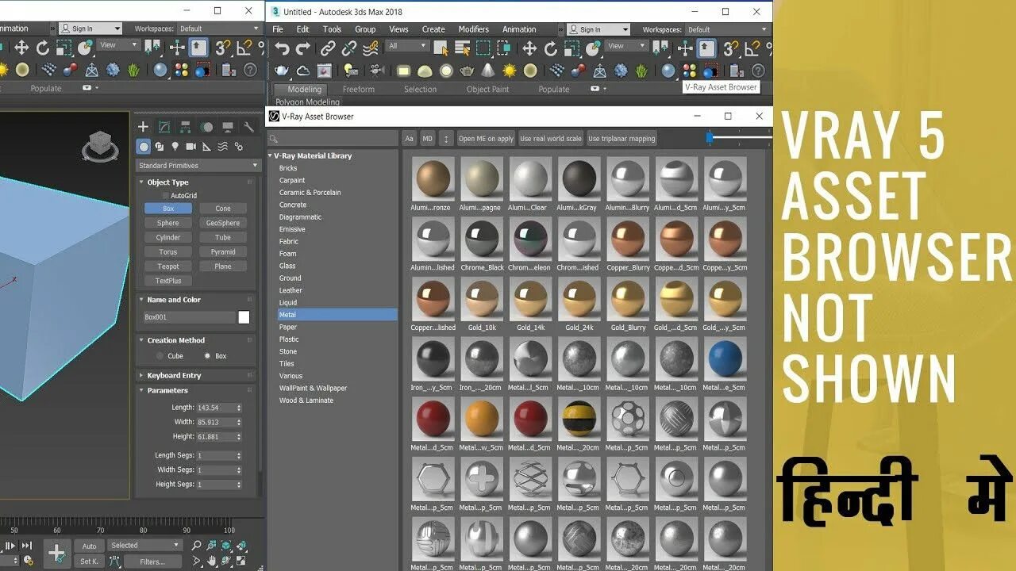Click the GeoSphere primitive button
1016x571 pixels.
point(223,223)
